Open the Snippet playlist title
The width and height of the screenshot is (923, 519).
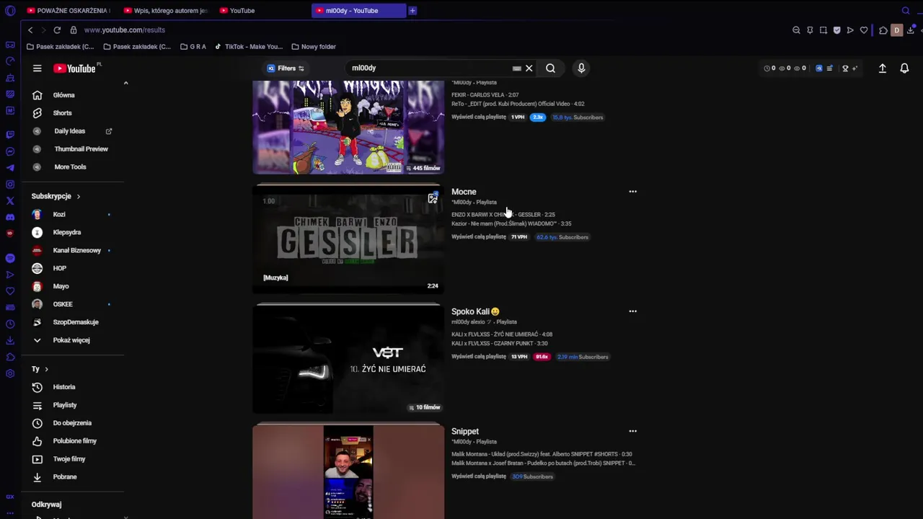pyautogui.click(x=465, y=431)
